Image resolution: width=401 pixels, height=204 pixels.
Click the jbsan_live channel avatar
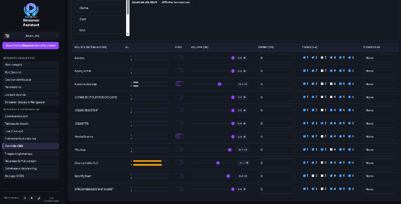[7, 36]
